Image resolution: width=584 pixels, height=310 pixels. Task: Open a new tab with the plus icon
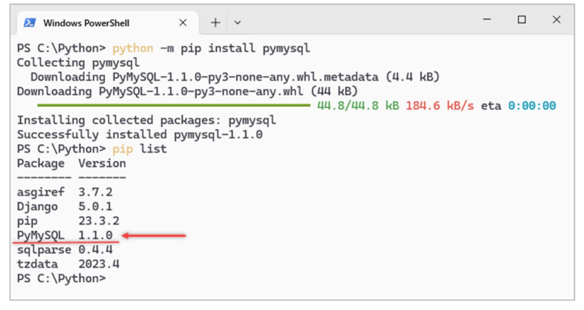tap(216, 23)
